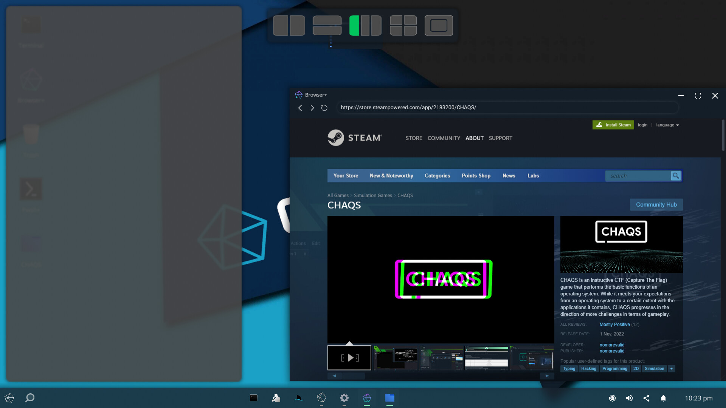Open Settings via the taskbar gear icon
The height and width of the screenshot is (408, 726).
[344, 398]
